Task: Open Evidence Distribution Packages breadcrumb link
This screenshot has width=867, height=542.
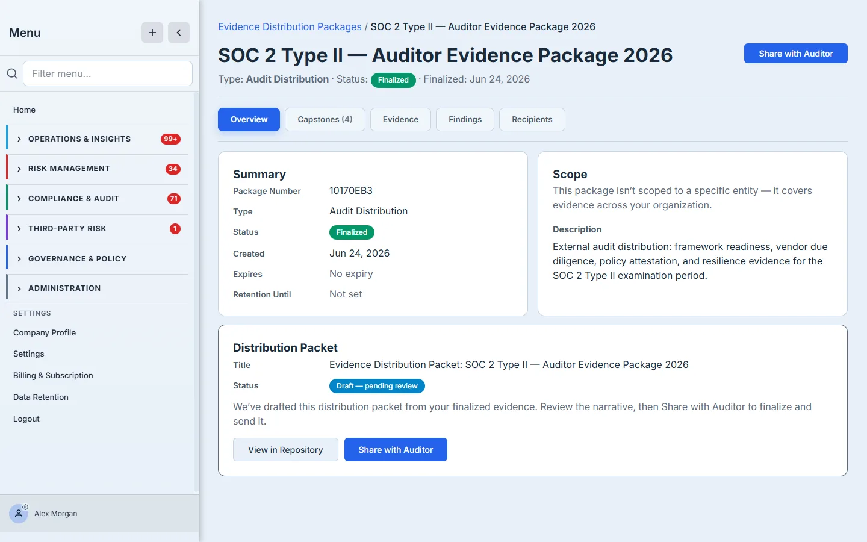Action: [290, 26]
